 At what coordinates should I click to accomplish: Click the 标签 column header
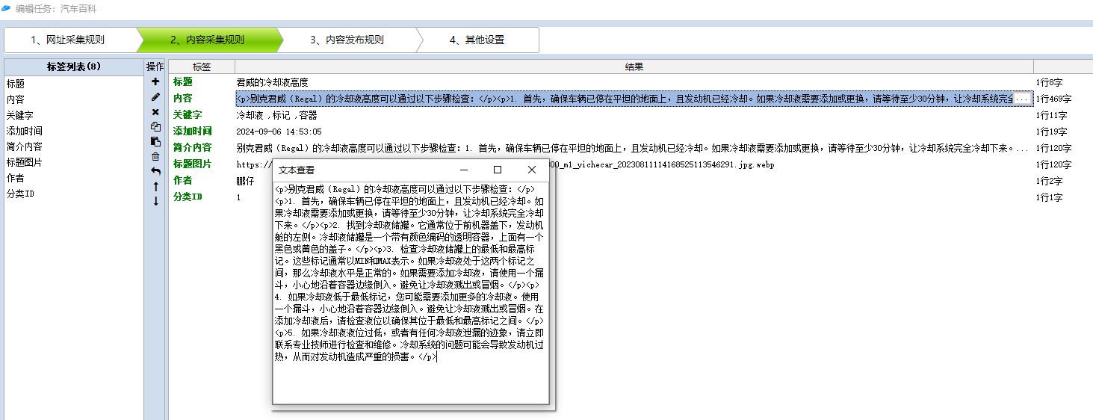(202, 67)
